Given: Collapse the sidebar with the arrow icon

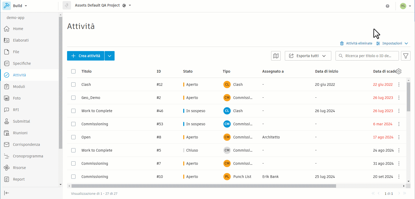Looking at the screenshot, I should [x=7, y=193].
